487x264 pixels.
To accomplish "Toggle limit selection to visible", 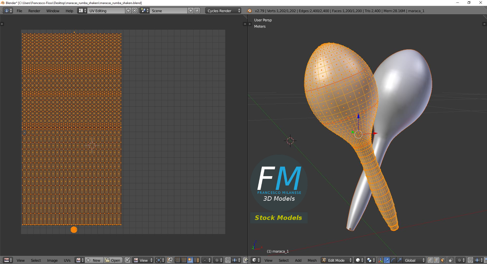I will point(451,260).
